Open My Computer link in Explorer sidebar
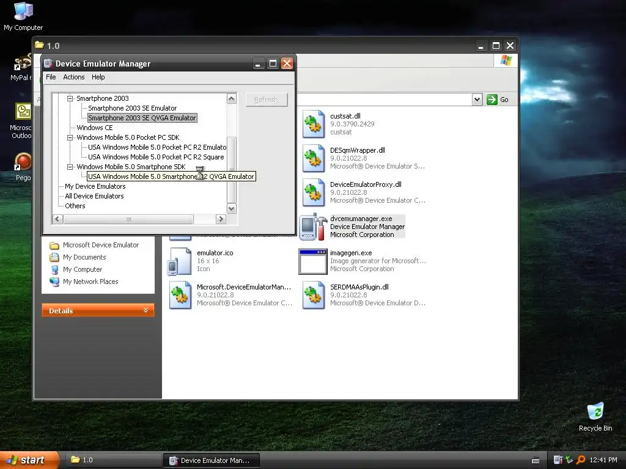Screen dimensions: 626x469 83,269
